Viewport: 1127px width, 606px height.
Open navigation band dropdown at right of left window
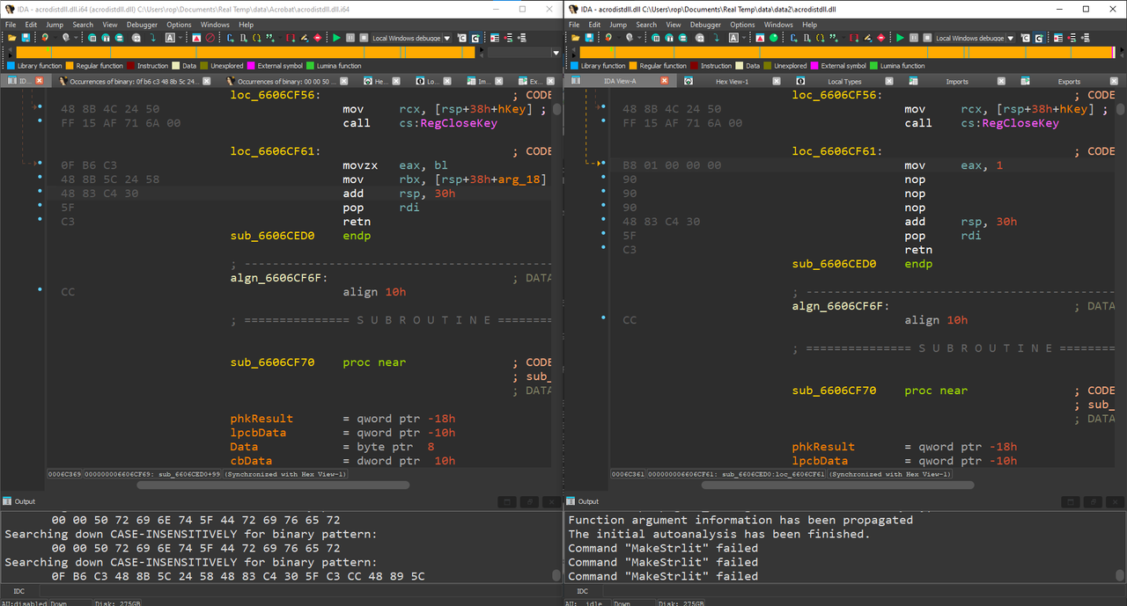(x=556, y=53)
